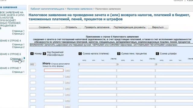193x108 pixels.
Task: Open Страница 1 under Приложение к строке 7
Action: click(18, 72)
